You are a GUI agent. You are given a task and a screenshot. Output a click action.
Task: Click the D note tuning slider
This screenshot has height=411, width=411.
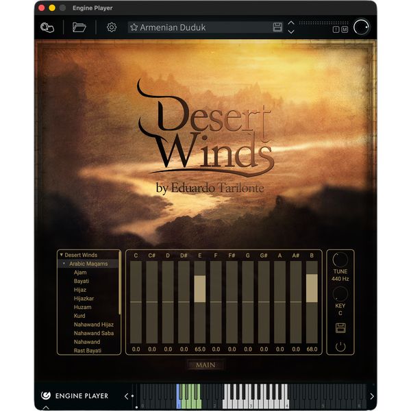[168, 302]
